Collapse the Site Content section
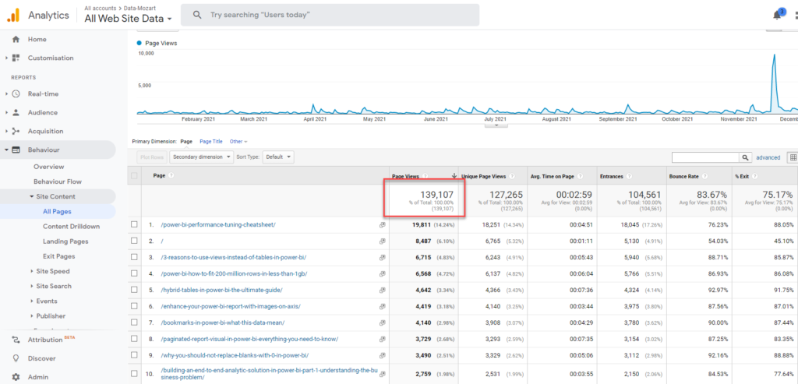This screenshot has width=798, height=384. [31, 196]
